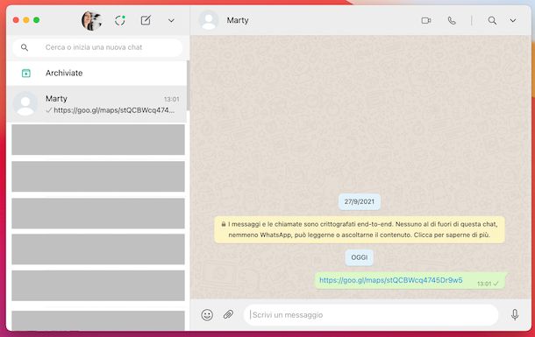Click the link preview text in Marty row

click(x=114, y=110)
